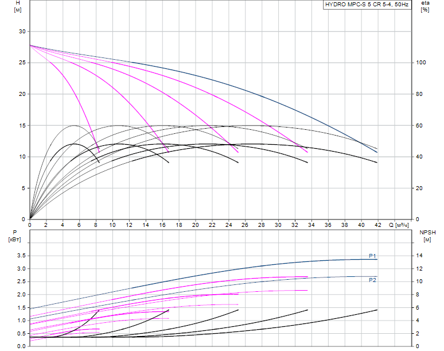This screenshot has height=351, width=444.
Task: Click the 10 tick on the NPSH axis
Action: click(419, 281)
